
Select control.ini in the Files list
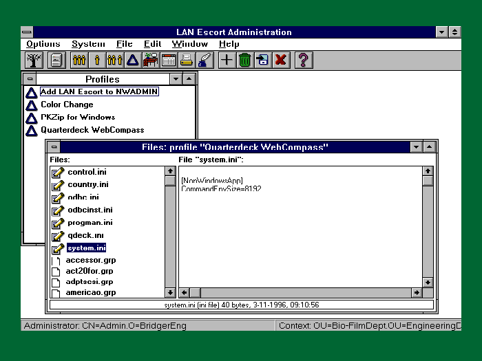tap(87, 172)
